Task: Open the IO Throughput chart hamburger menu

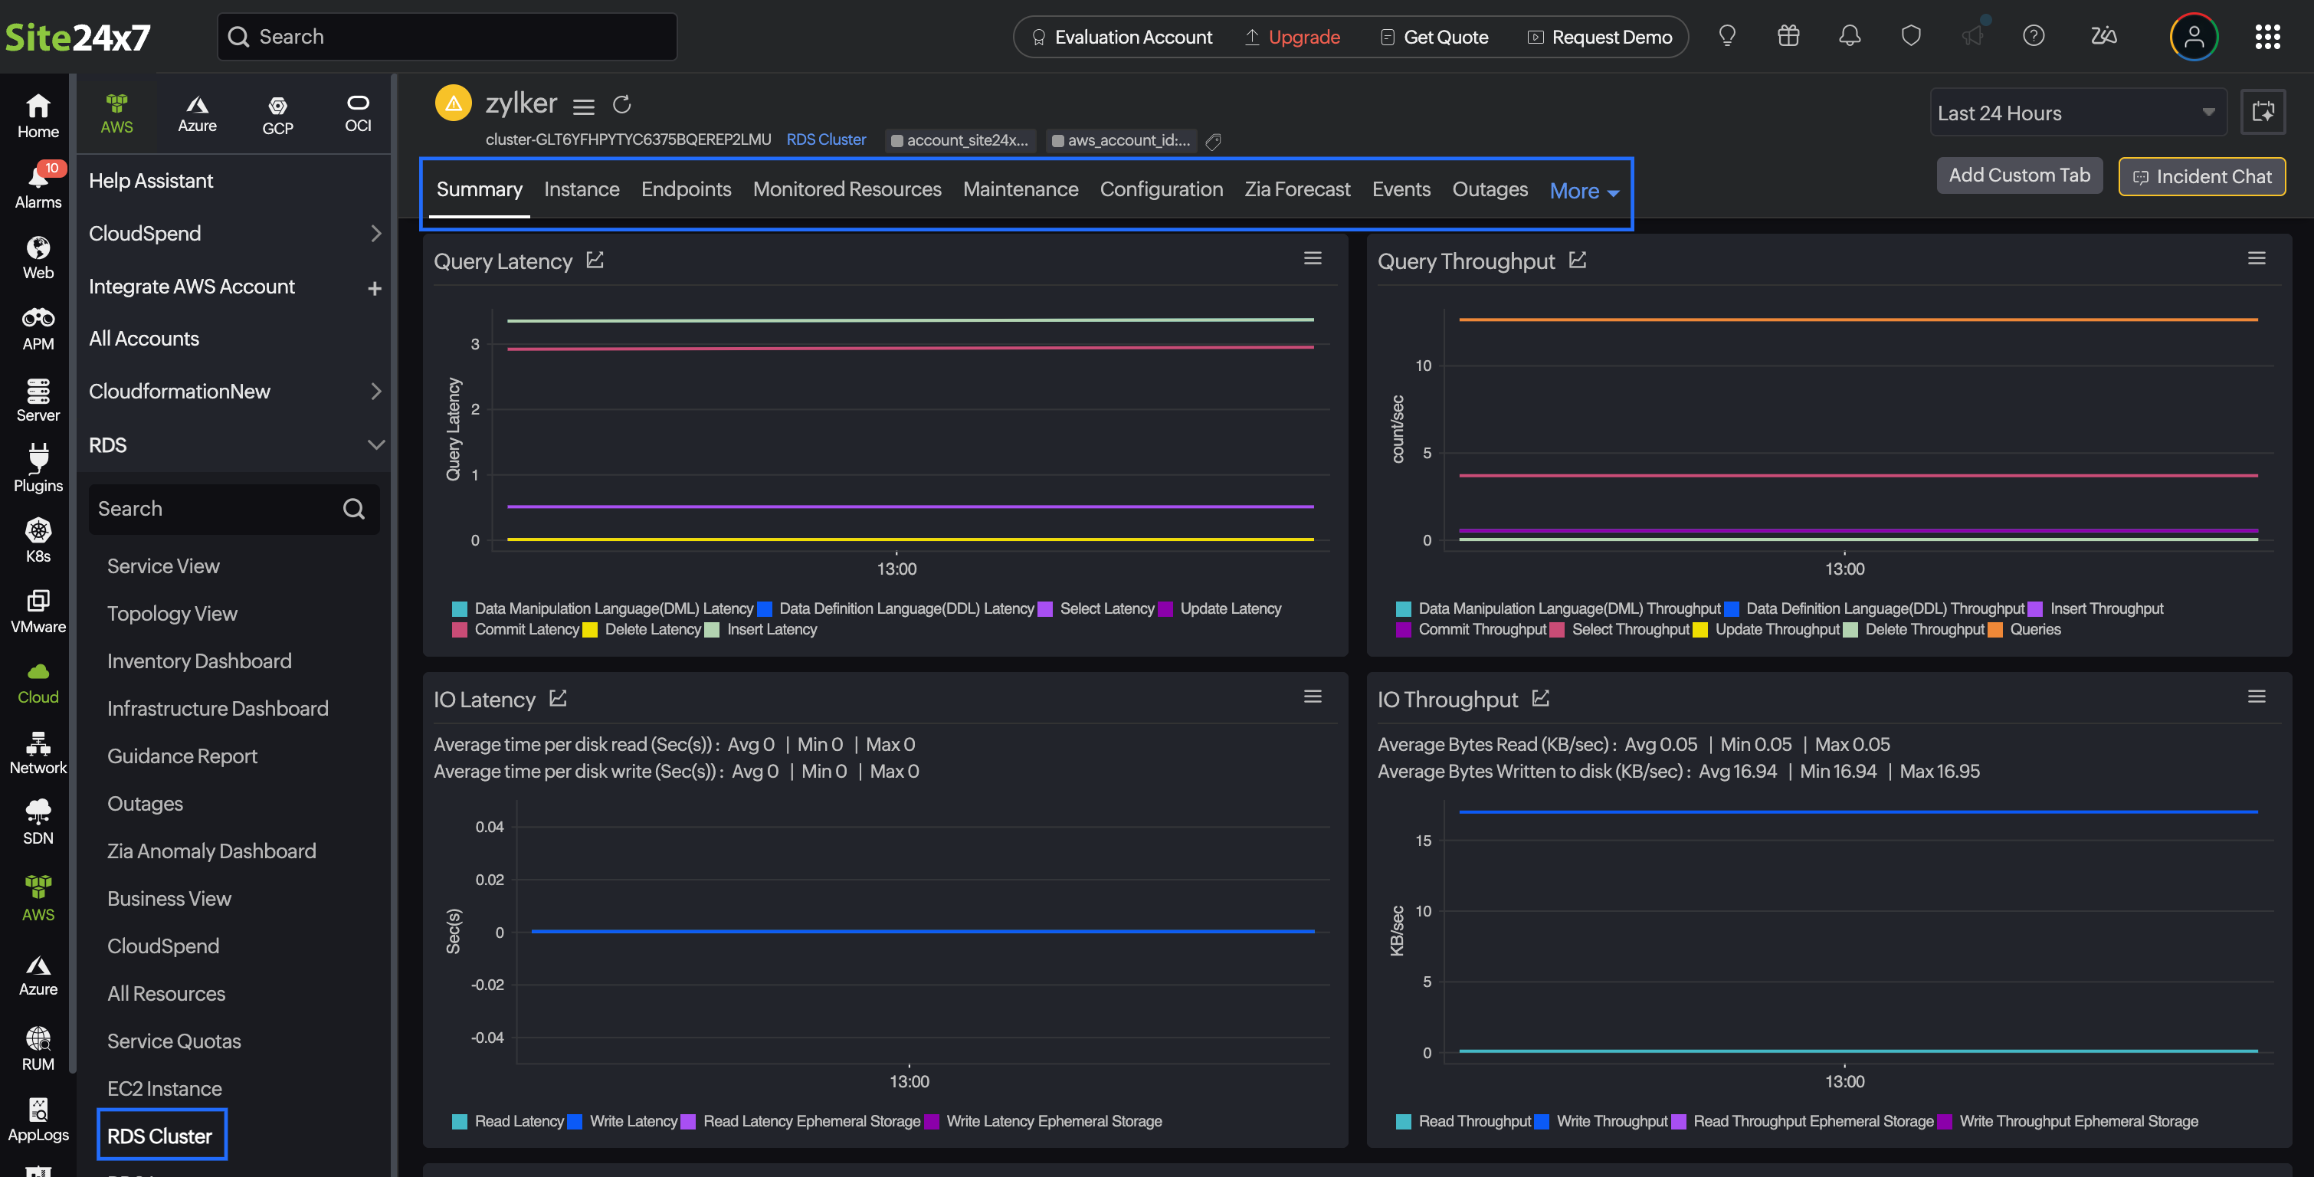Action: 2256,697
